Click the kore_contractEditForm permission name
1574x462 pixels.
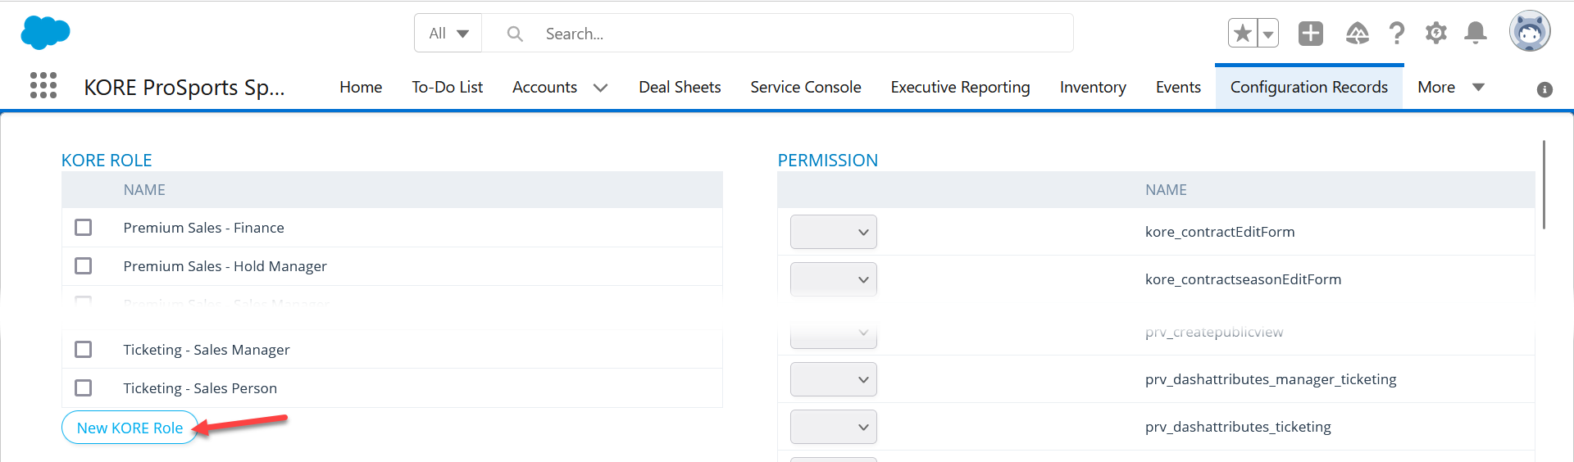(1220, 232)
